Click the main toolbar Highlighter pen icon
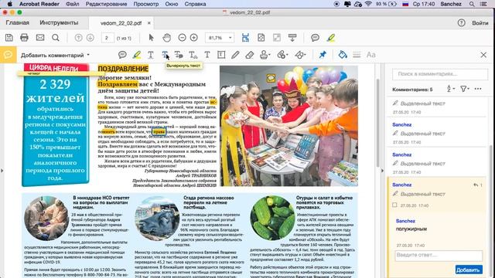Viewport: 495px width, 278px height. tap(330, 38)
